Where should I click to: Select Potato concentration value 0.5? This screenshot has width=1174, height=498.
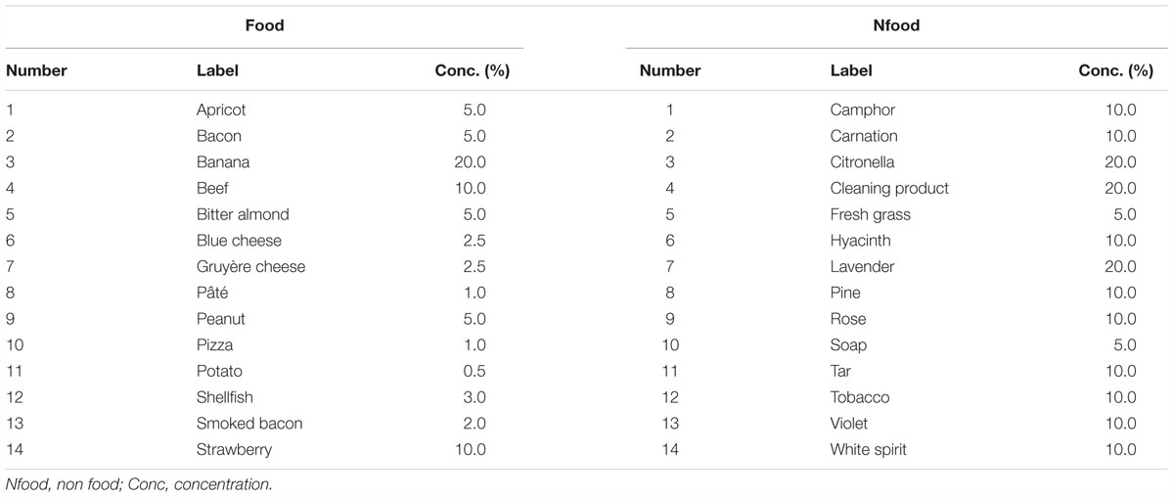[474, 372]
